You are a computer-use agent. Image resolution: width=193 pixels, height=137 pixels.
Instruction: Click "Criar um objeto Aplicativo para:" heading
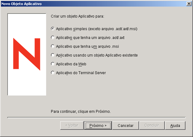pyautogui.click(x=78, y=16)
